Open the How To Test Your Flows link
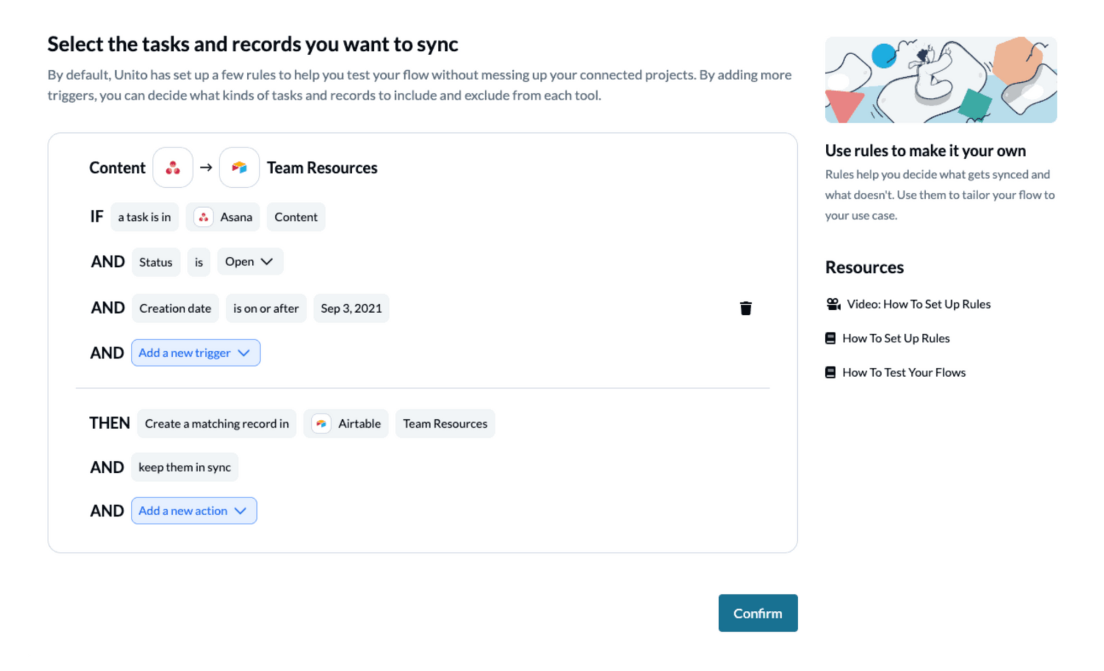The height and width of the screenshot is (671, 1104). coord(904,372)
